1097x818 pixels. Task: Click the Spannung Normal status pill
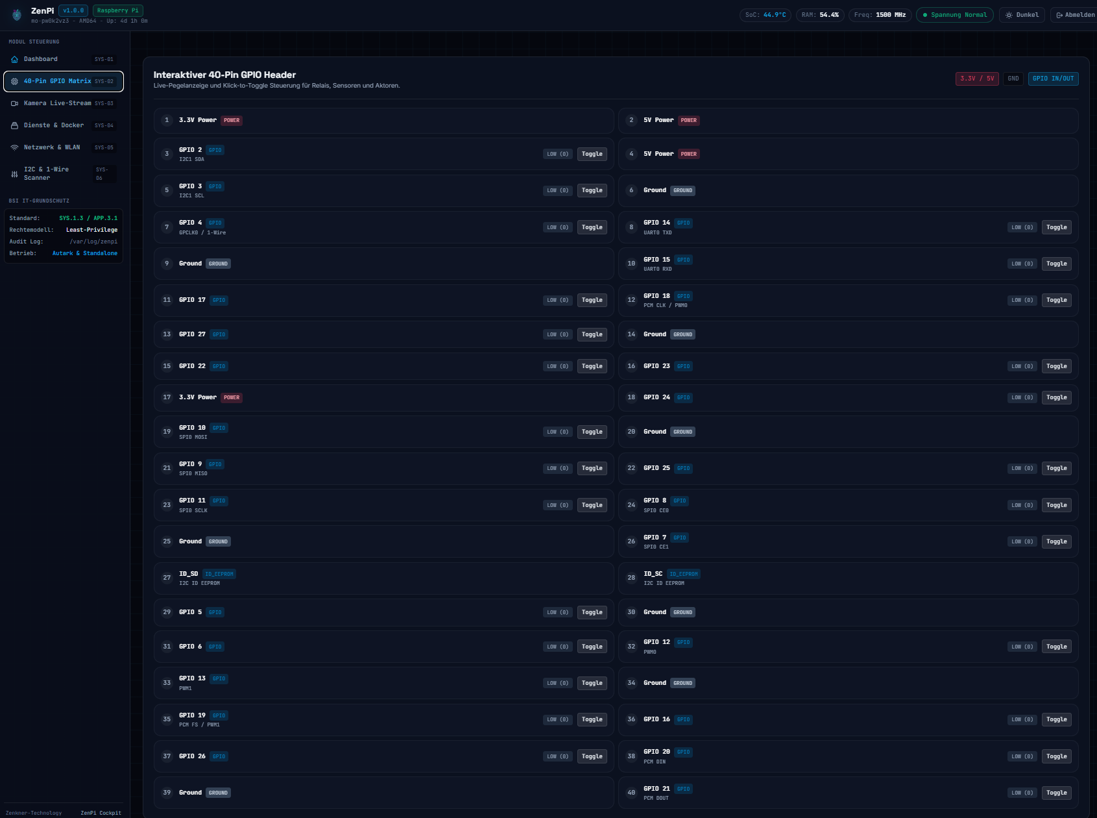coord(954,15)
